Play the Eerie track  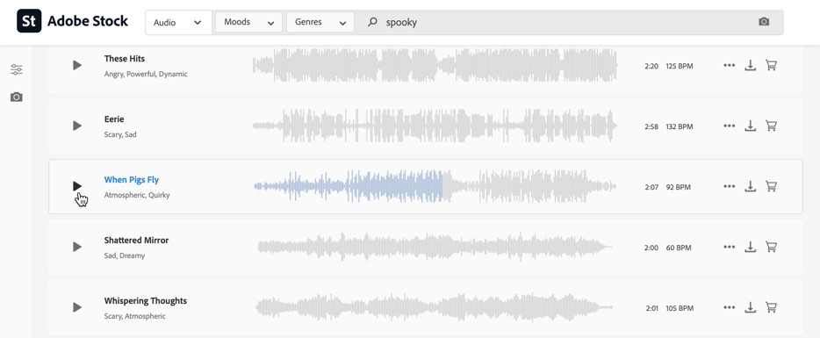coord(77,126)
